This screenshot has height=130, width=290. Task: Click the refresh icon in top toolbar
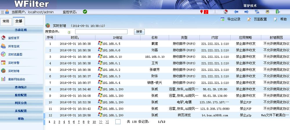point(257,12)
